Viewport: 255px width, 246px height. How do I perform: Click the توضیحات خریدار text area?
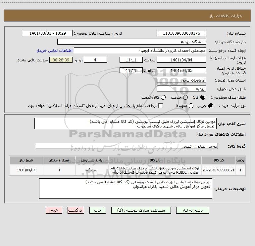(126, 189)
